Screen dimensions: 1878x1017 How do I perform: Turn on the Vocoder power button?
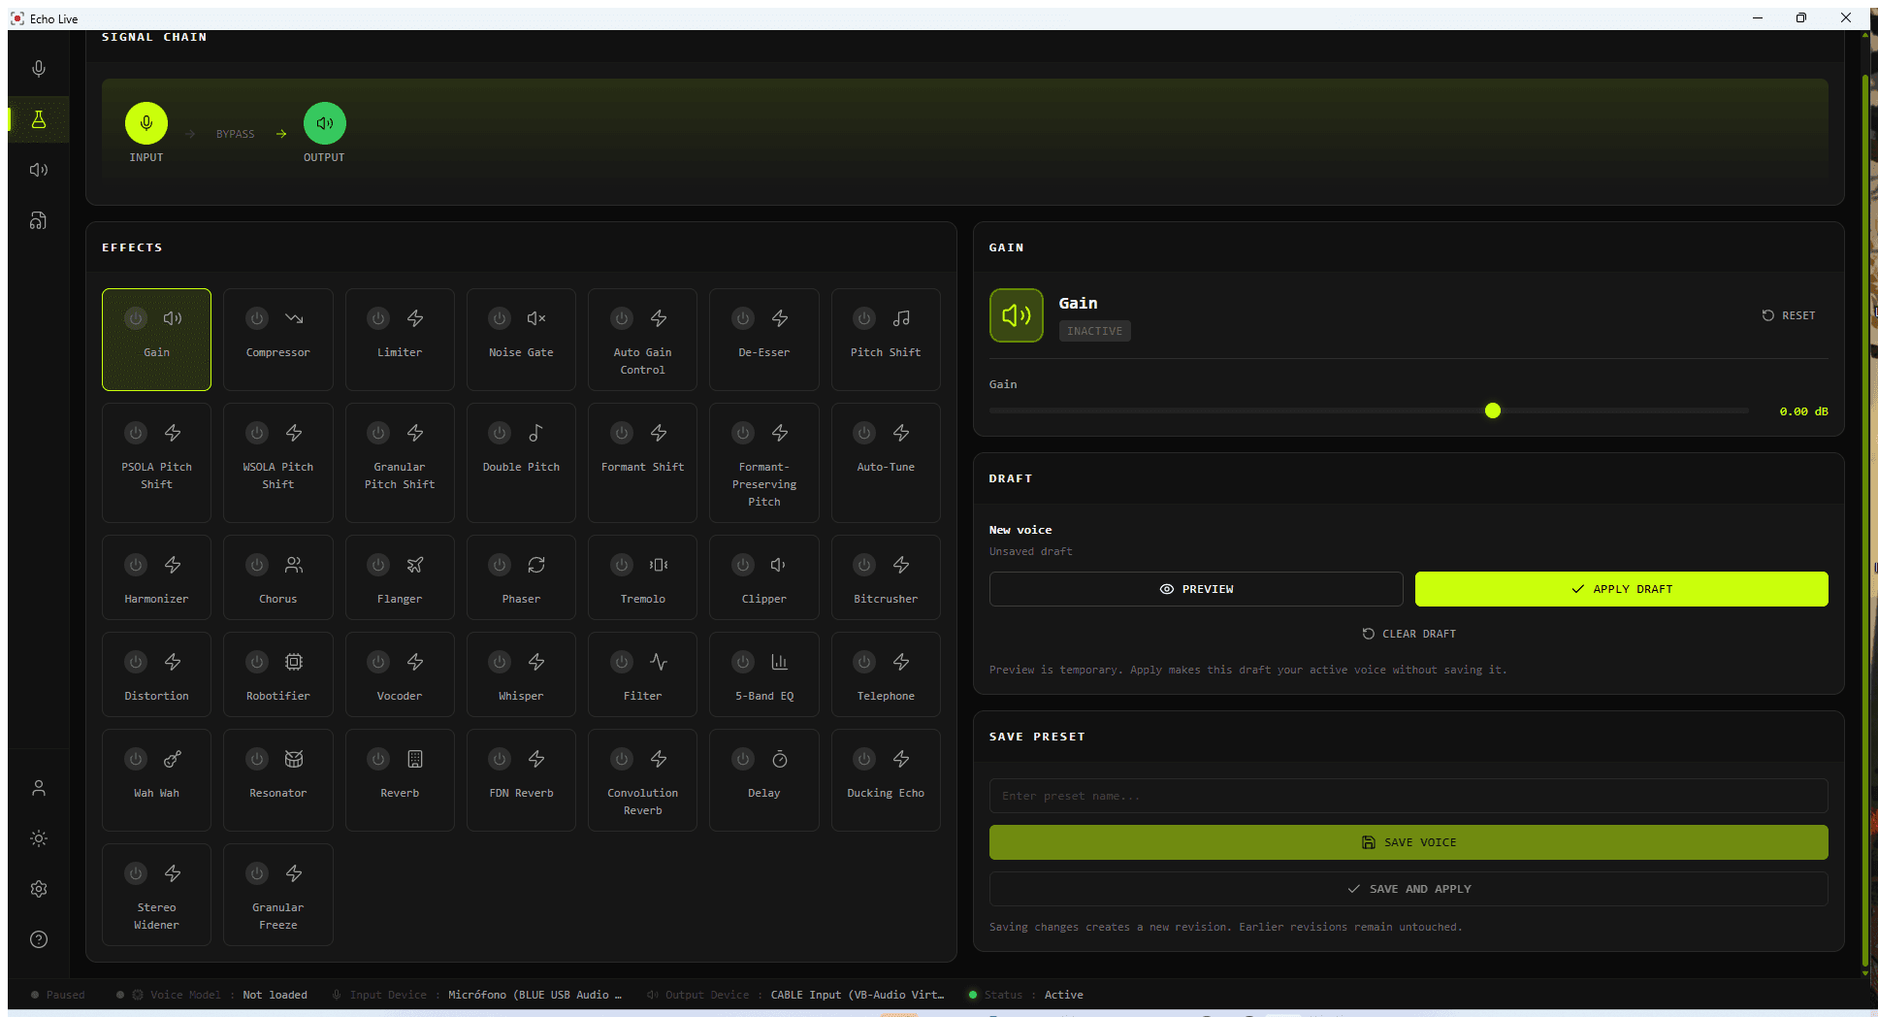[x=378, y=662]
